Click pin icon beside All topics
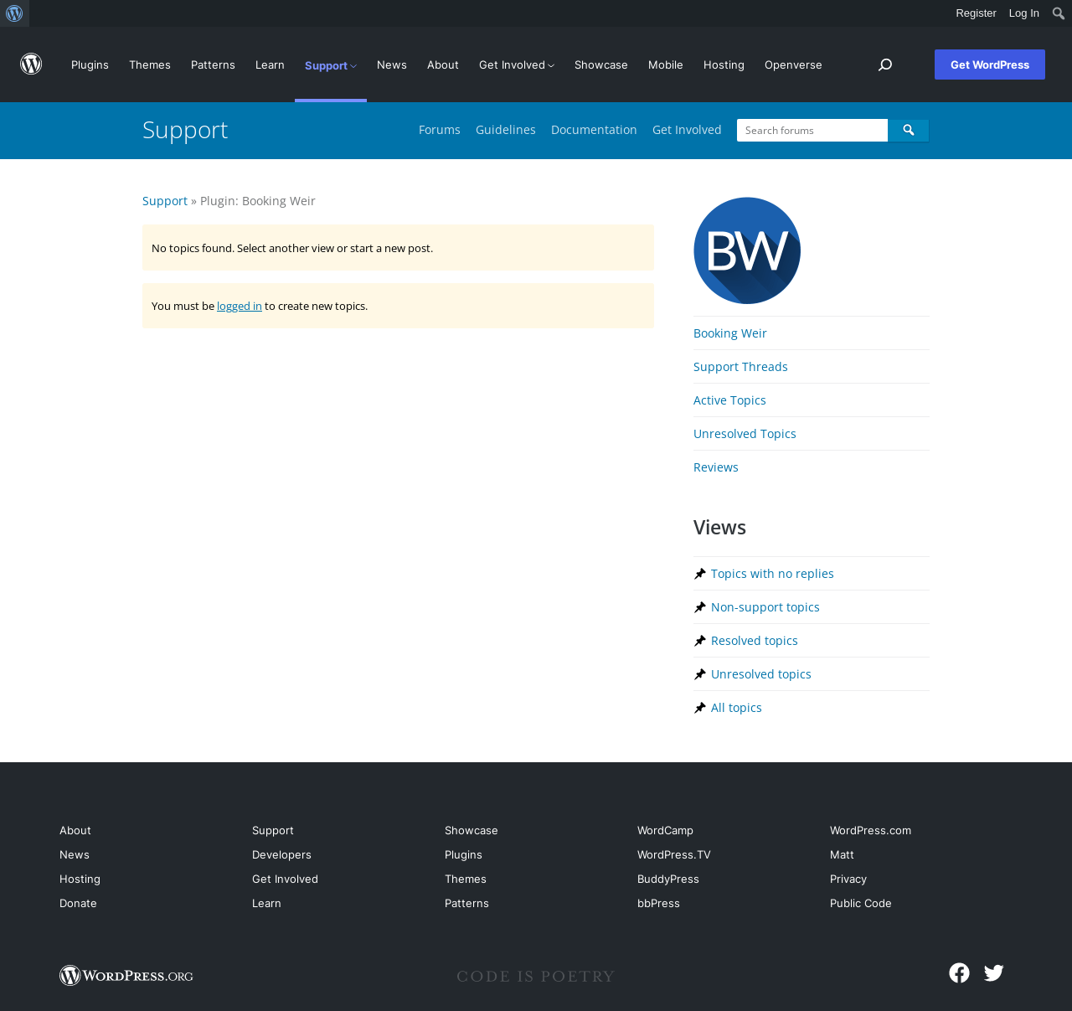This screenshot has height=1011, width=1072. click(700, 708)
